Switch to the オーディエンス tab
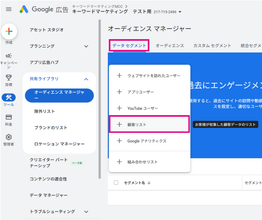The width and height of the screenshot is (262, 220). point(169,46)
